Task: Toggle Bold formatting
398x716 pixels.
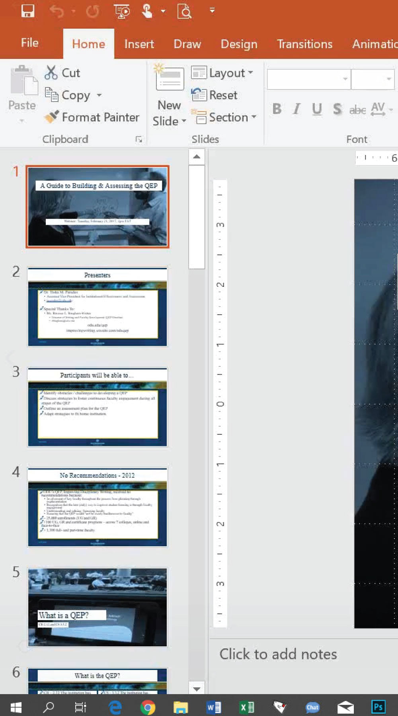Action: (277, 109)
